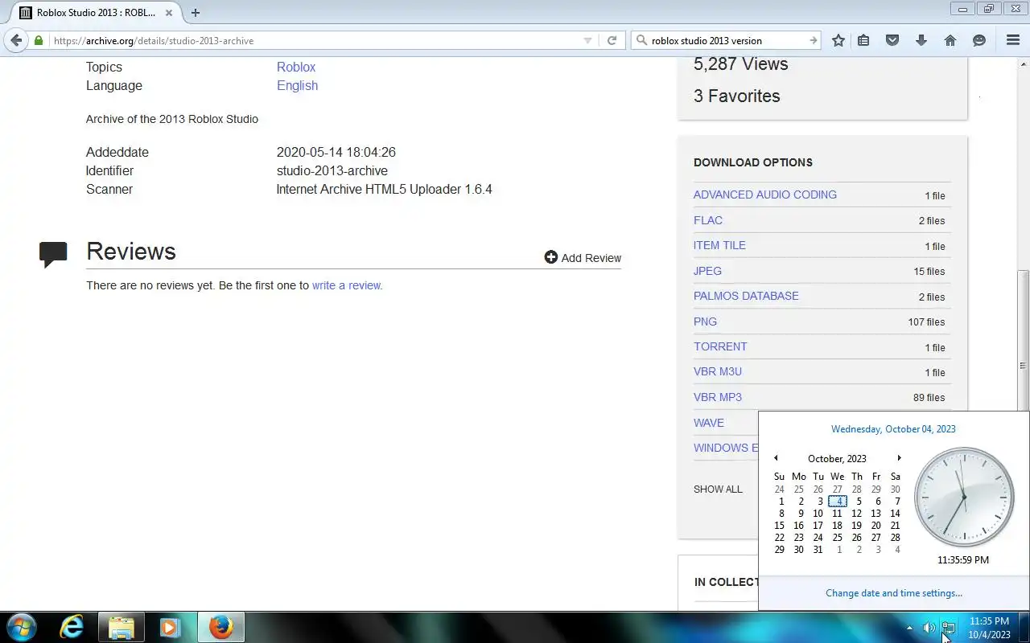Bookmark this page with the star icon
The image size is (1030, 643).
tap(838, 40)
